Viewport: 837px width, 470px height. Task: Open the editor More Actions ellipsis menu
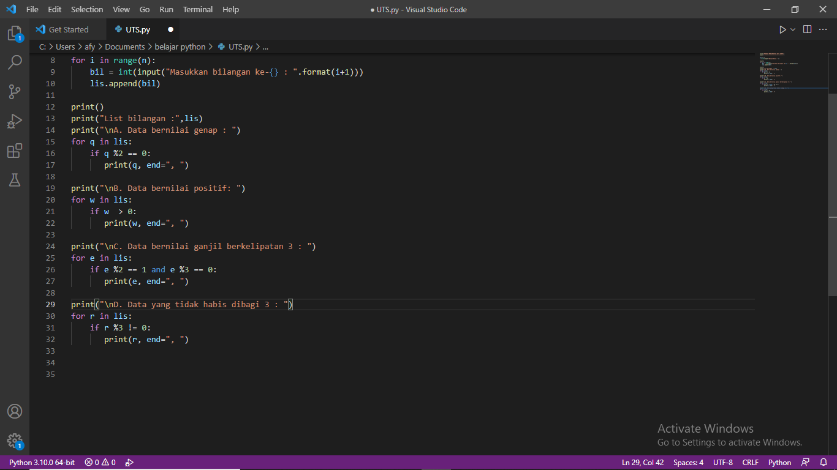pos(823,29)
